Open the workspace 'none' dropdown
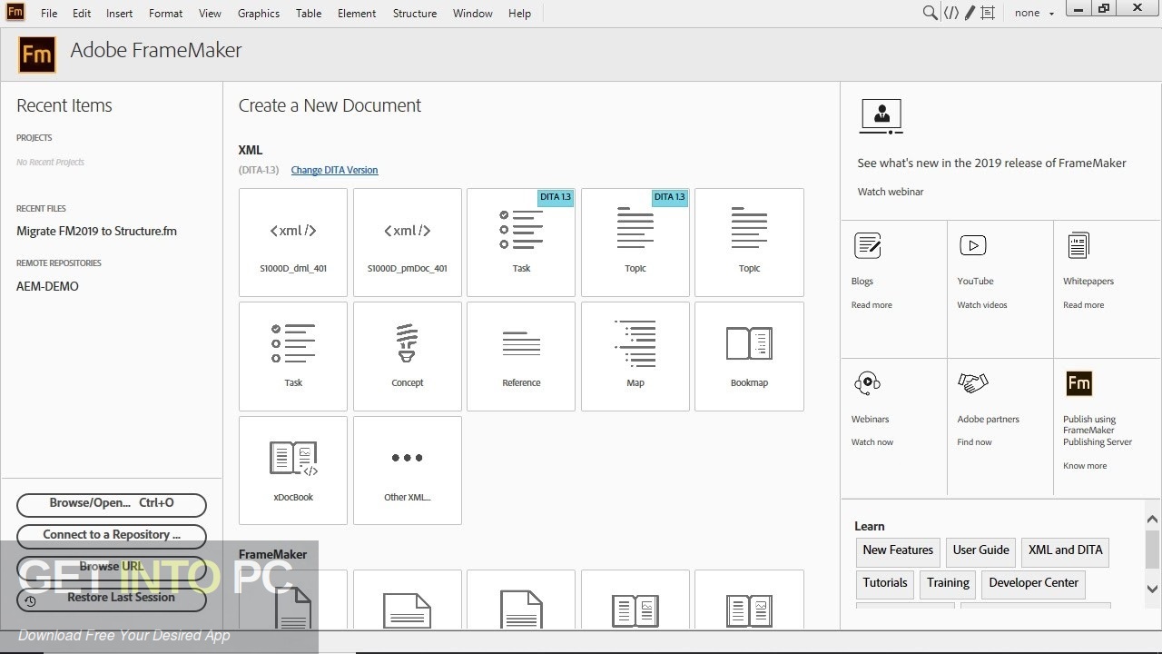This screenshot has height=654, width=1162. coord(1035,13)
